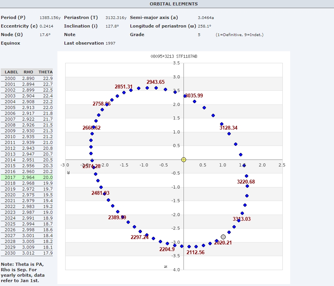Image resolution: width=334 pixels, height=286 pixels.
Task: Click the RHO value 3.001
Action: point(28,236)
